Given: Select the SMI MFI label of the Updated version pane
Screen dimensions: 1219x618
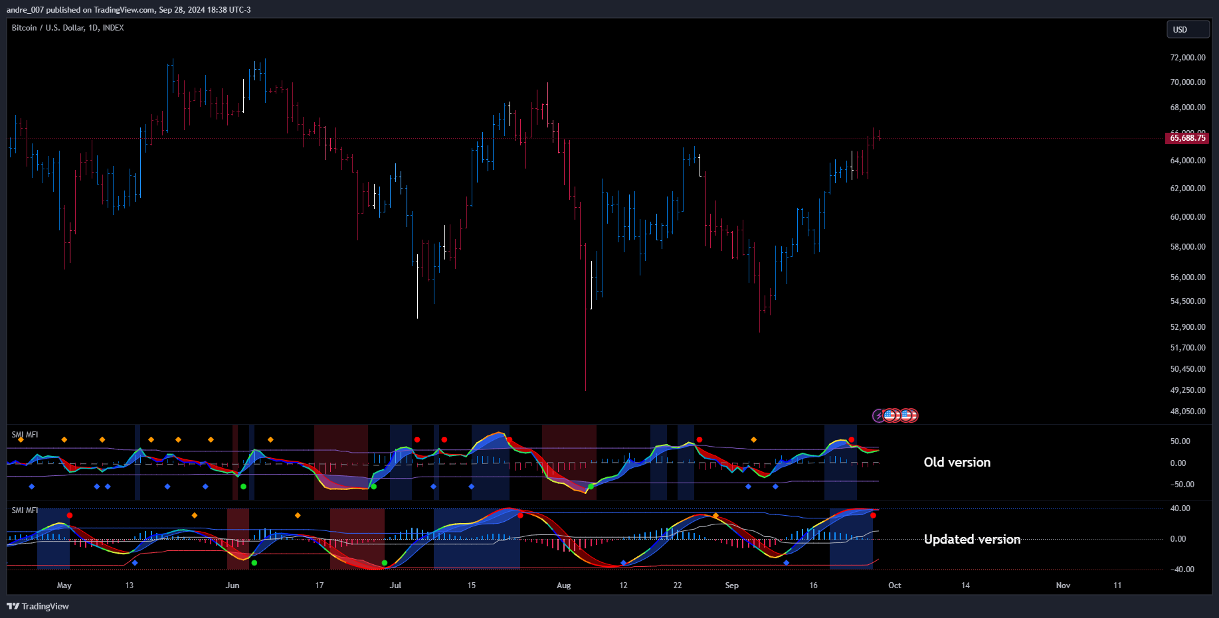Looking at the screenshot, I should pyautogui.click(x=25, y=510).
